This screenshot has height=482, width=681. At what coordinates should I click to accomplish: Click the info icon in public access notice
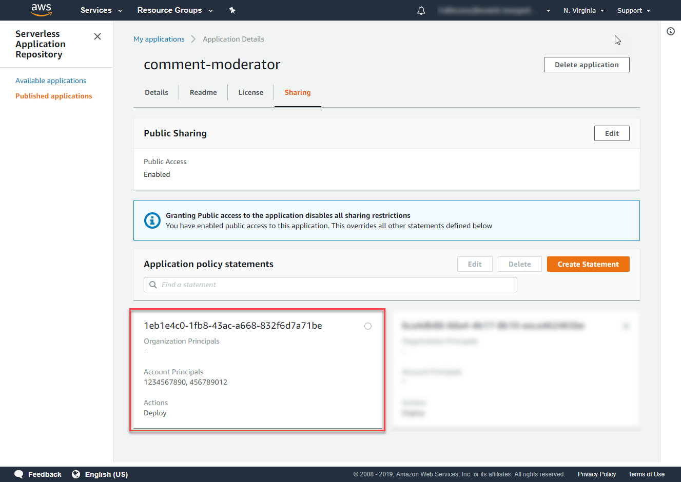pyautogui.click(x=152, y=220)
